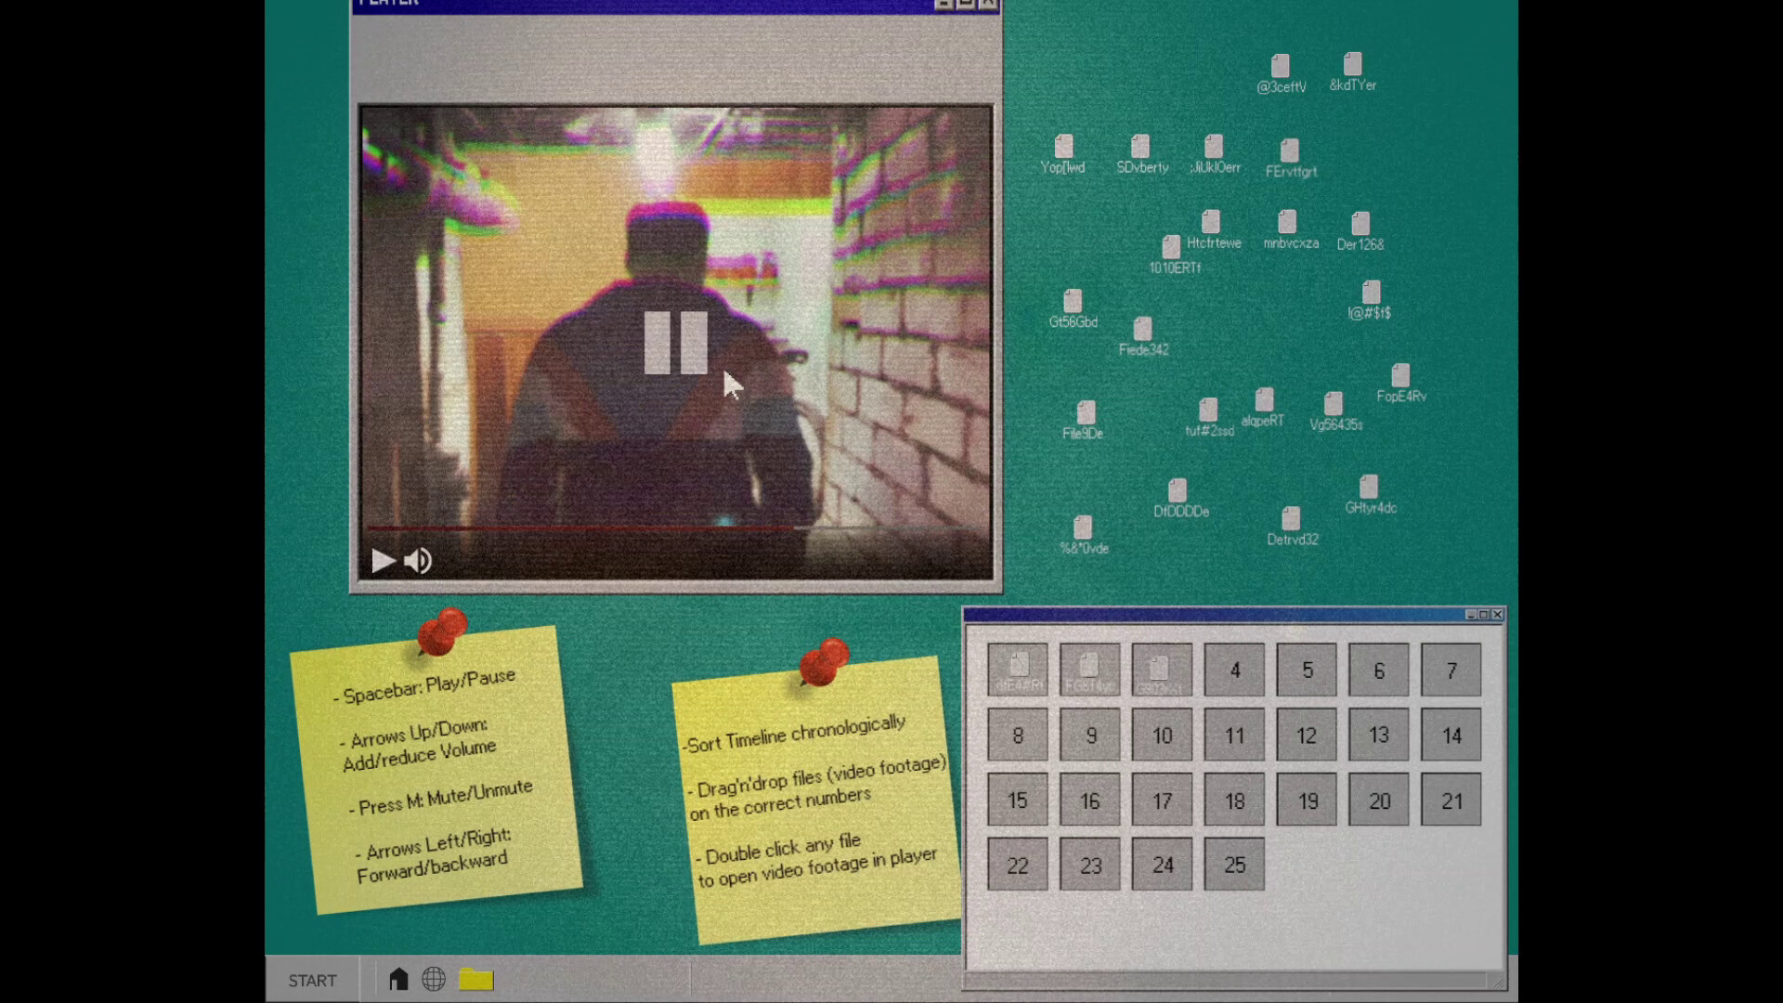The width and height of the screenshot is (1783, 1003).
Task: Click the GHtyr4dc file icon
Action: click(1369, 488)
